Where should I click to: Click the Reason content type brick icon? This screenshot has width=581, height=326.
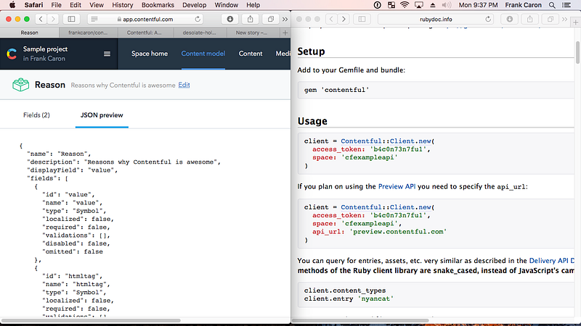click(x=20, y=85)
